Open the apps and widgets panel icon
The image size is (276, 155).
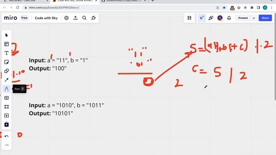[189, 18]
